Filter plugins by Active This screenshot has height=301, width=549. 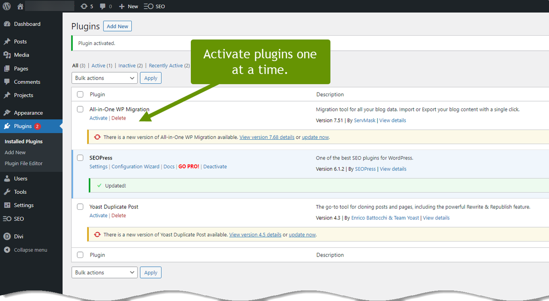click(x=102, y=66)
